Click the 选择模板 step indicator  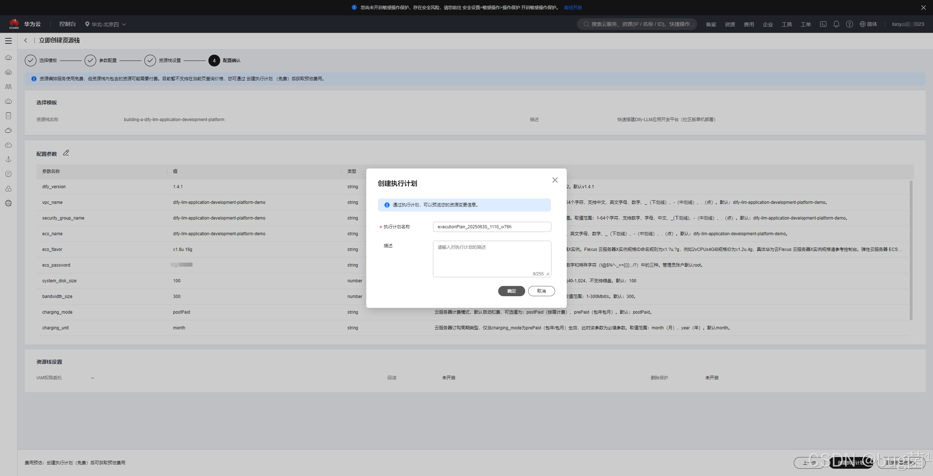click(41, 61)
